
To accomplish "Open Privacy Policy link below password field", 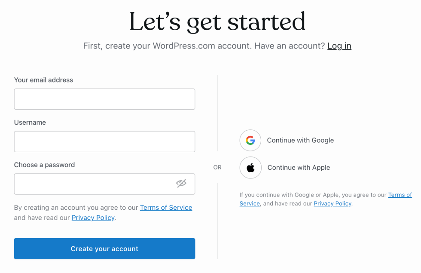I will click(93, 218).
